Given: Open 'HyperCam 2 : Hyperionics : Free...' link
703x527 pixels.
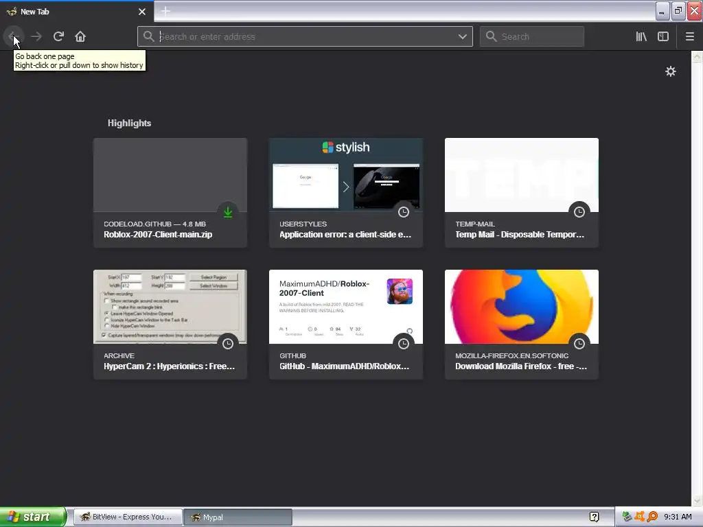Looking at the screenshot, I should [169, 366].
